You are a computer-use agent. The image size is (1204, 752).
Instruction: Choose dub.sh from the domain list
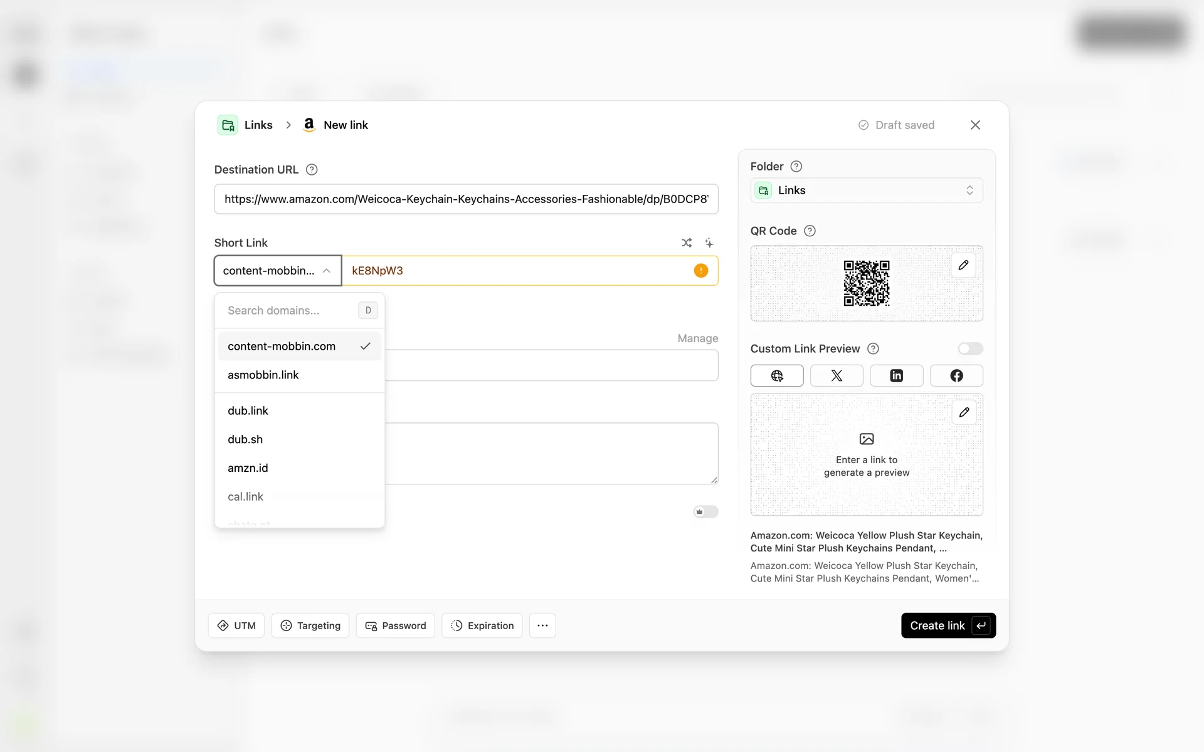click(245, 439)
